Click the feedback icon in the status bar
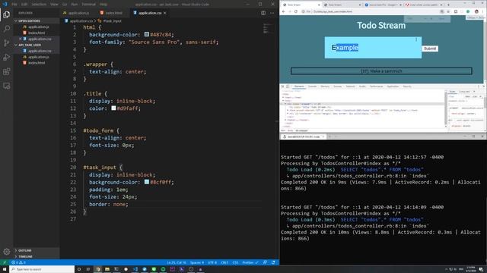487x273 pixels. (x=265, y=262)
